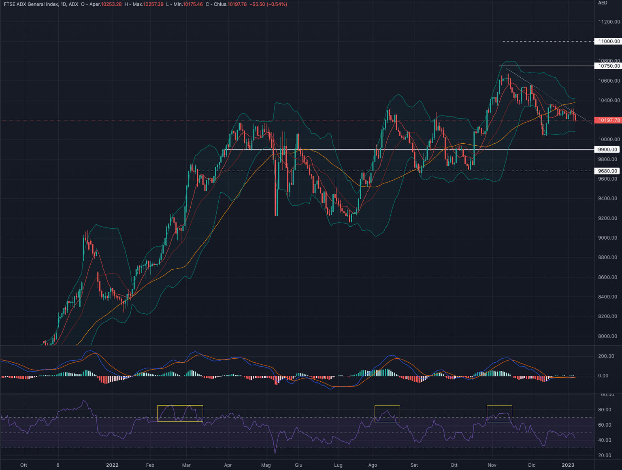622x470 pixels.
Task: Click the 1D interval label in header
Action: pyautogui.click(x=64, y=4)
